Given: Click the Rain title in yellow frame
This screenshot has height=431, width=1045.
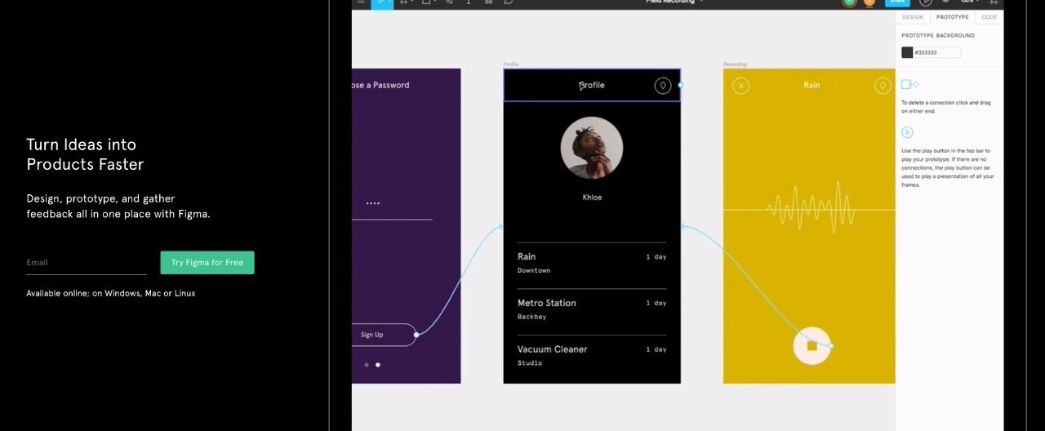Looking at the screenshot, I should click(812, 85).
